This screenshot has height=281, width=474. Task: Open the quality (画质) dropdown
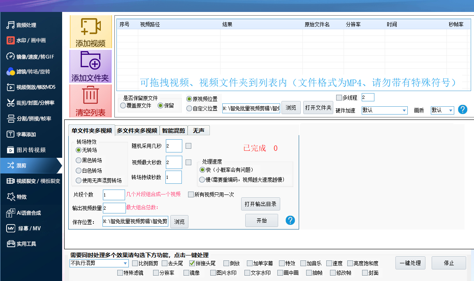451,110
